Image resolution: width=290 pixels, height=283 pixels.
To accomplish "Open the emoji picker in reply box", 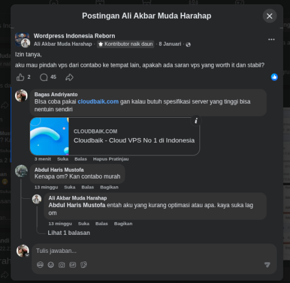I will (x=51, y=264).
